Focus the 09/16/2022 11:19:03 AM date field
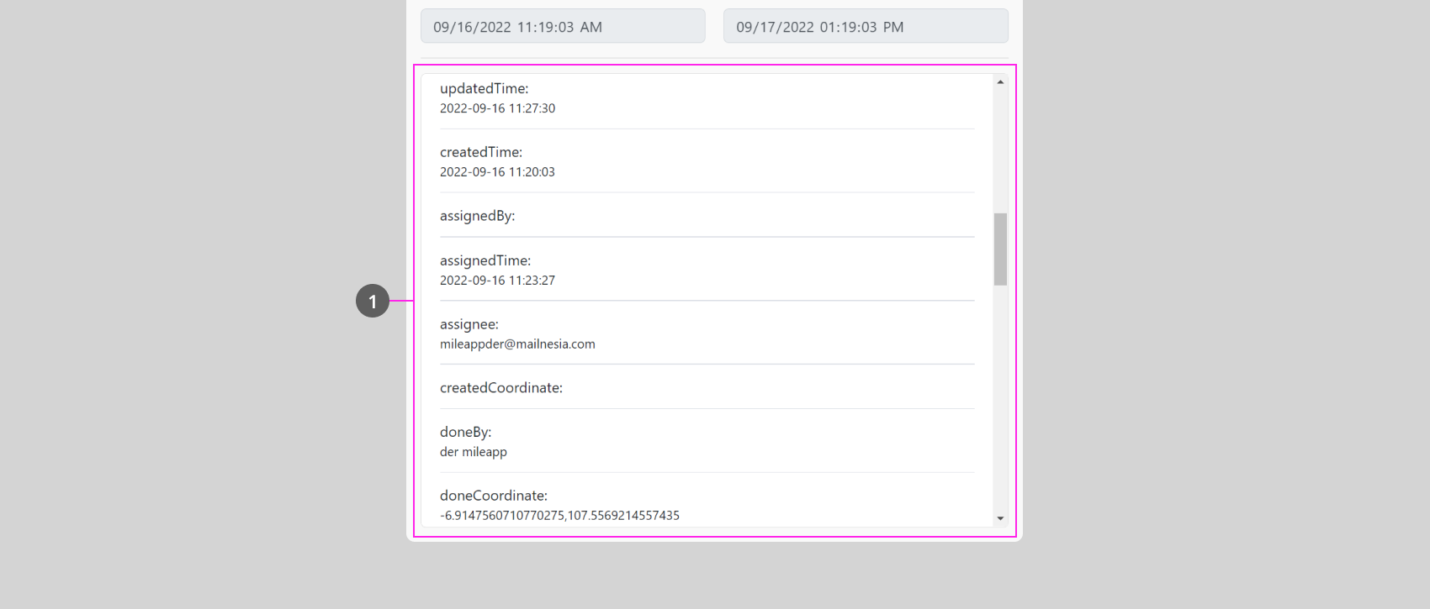This screenshot has width=1430, height=609. point(563,27)
